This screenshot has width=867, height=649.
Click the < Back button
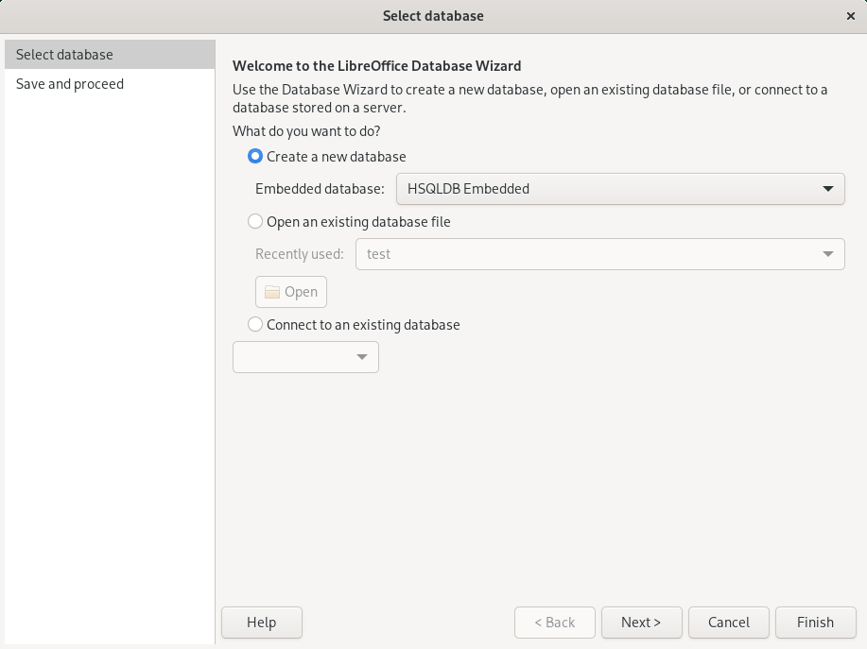tap(555, 623)
